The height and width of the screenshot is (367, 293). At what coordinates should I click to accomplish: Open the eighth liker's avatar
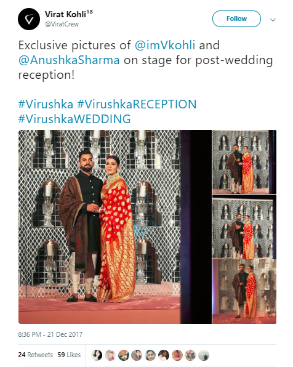pos(190,355)
